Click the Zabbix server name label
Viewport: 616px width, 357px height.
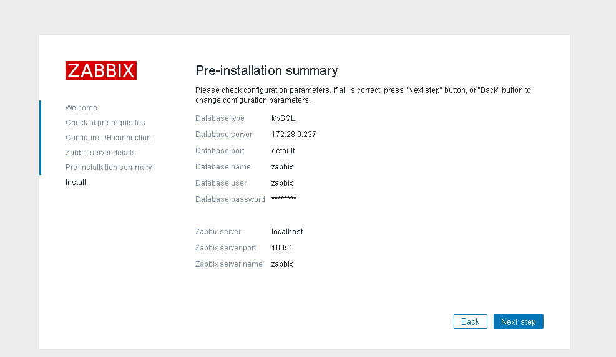point(228,264)
